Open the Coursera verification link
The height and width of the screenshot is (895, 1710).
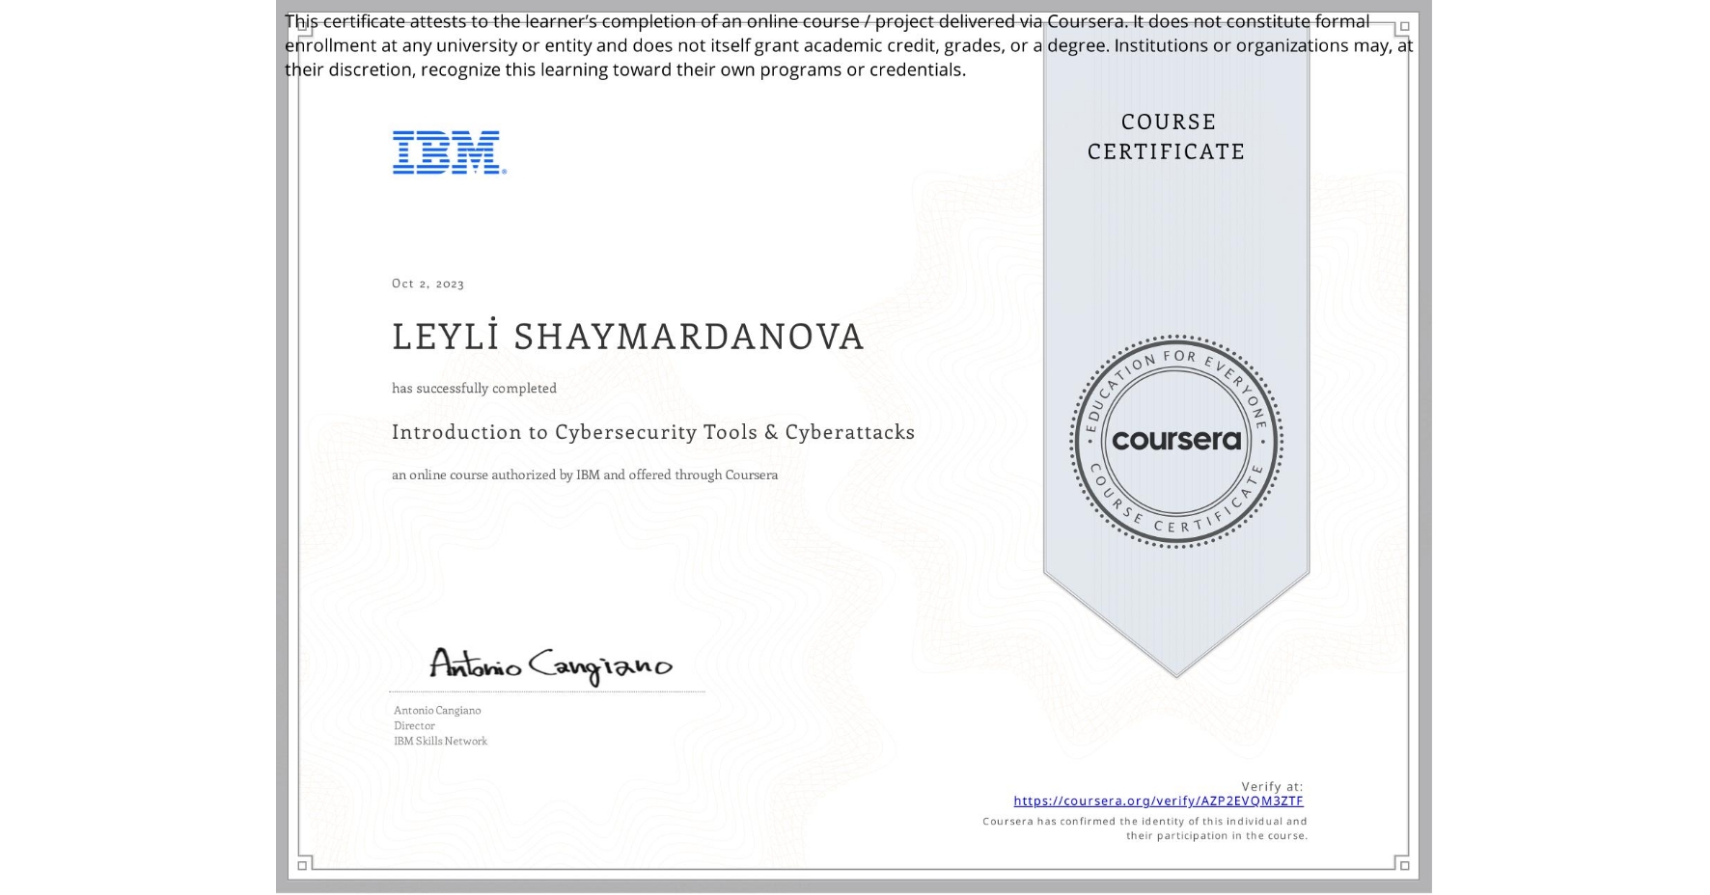(x=1158, y=800)
